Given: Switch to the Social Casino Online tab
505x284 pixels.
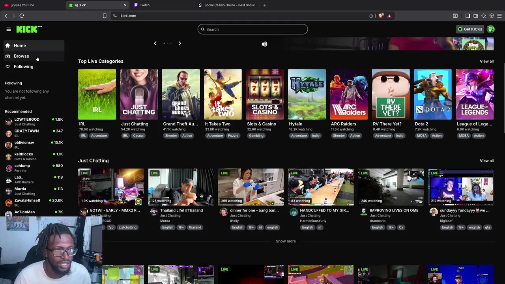Looking at the screenshot, I should click(x=227, y=5).
